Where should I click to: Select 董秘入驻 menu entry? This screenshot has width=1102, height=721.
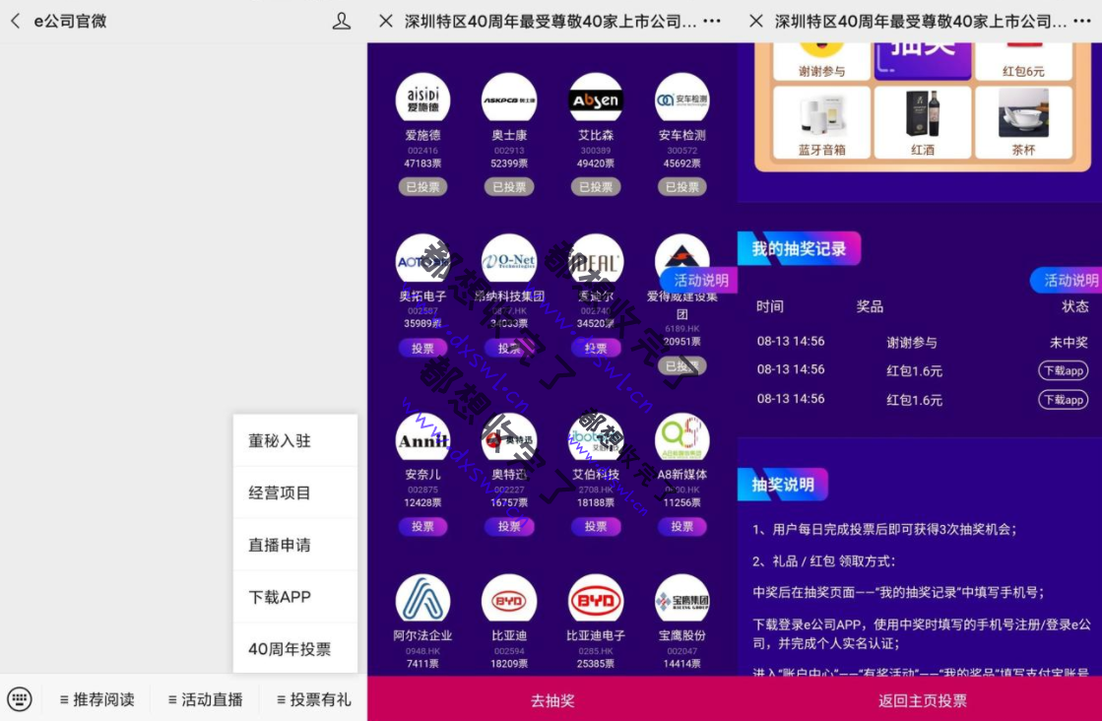tap(295, 440)
